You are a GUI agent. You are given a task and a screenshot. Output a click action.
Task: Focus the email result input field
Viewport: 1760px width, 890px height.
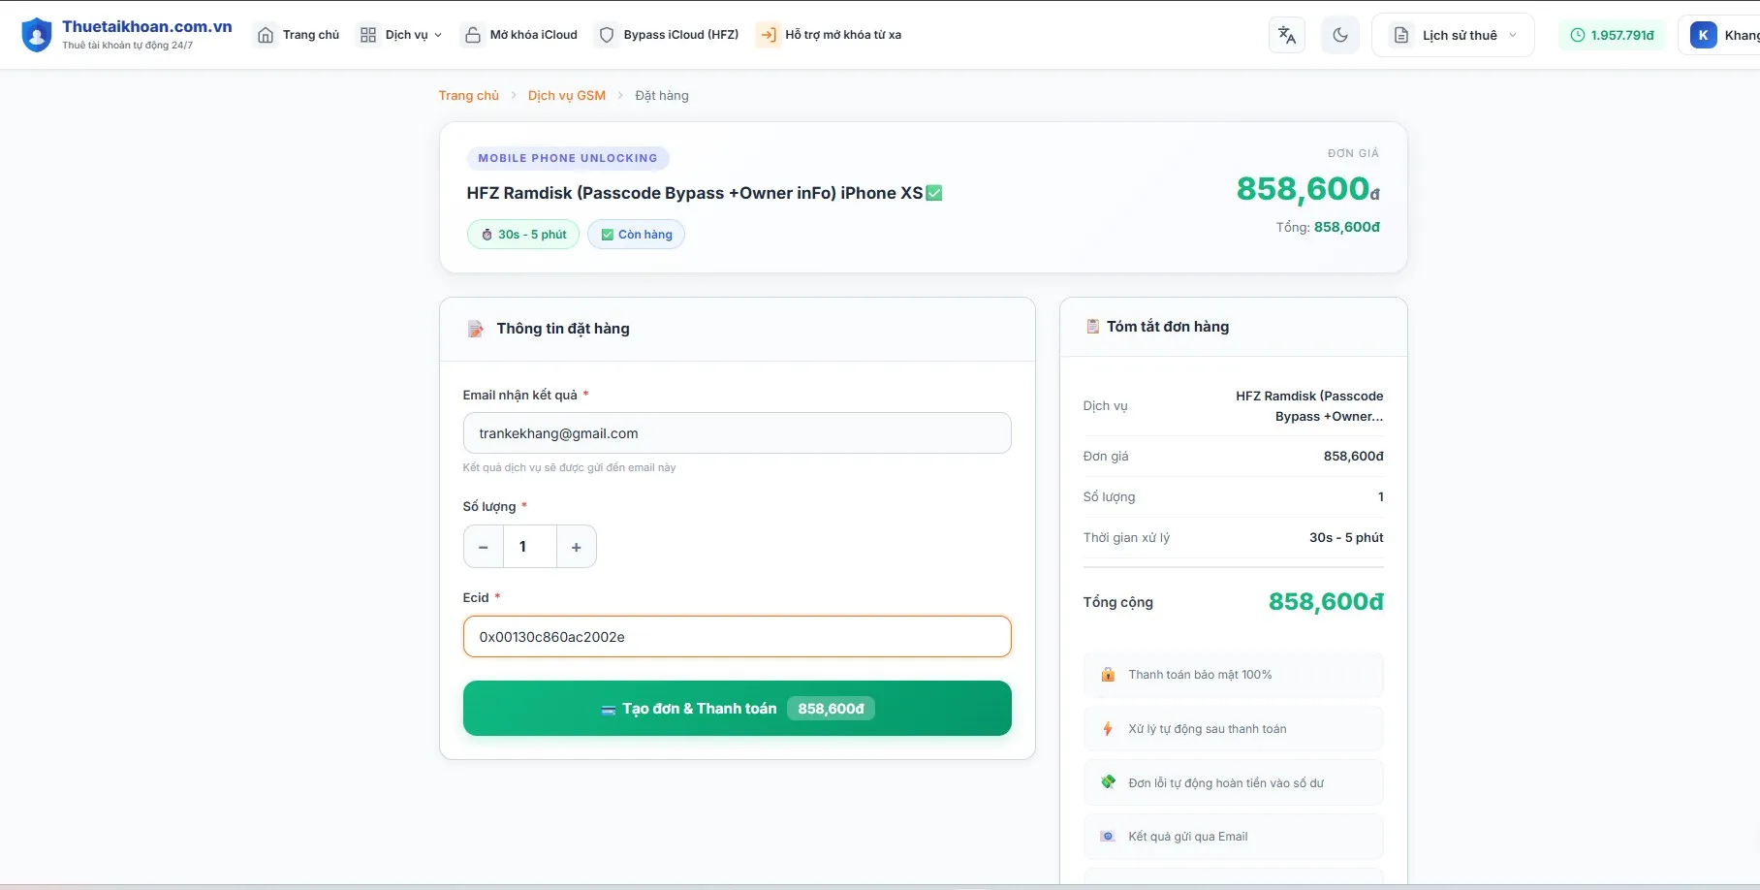[737, 433]
